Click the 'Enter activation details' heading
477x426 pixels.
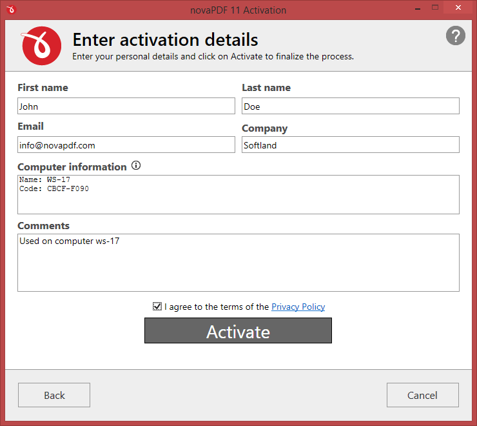click(165, 39)
